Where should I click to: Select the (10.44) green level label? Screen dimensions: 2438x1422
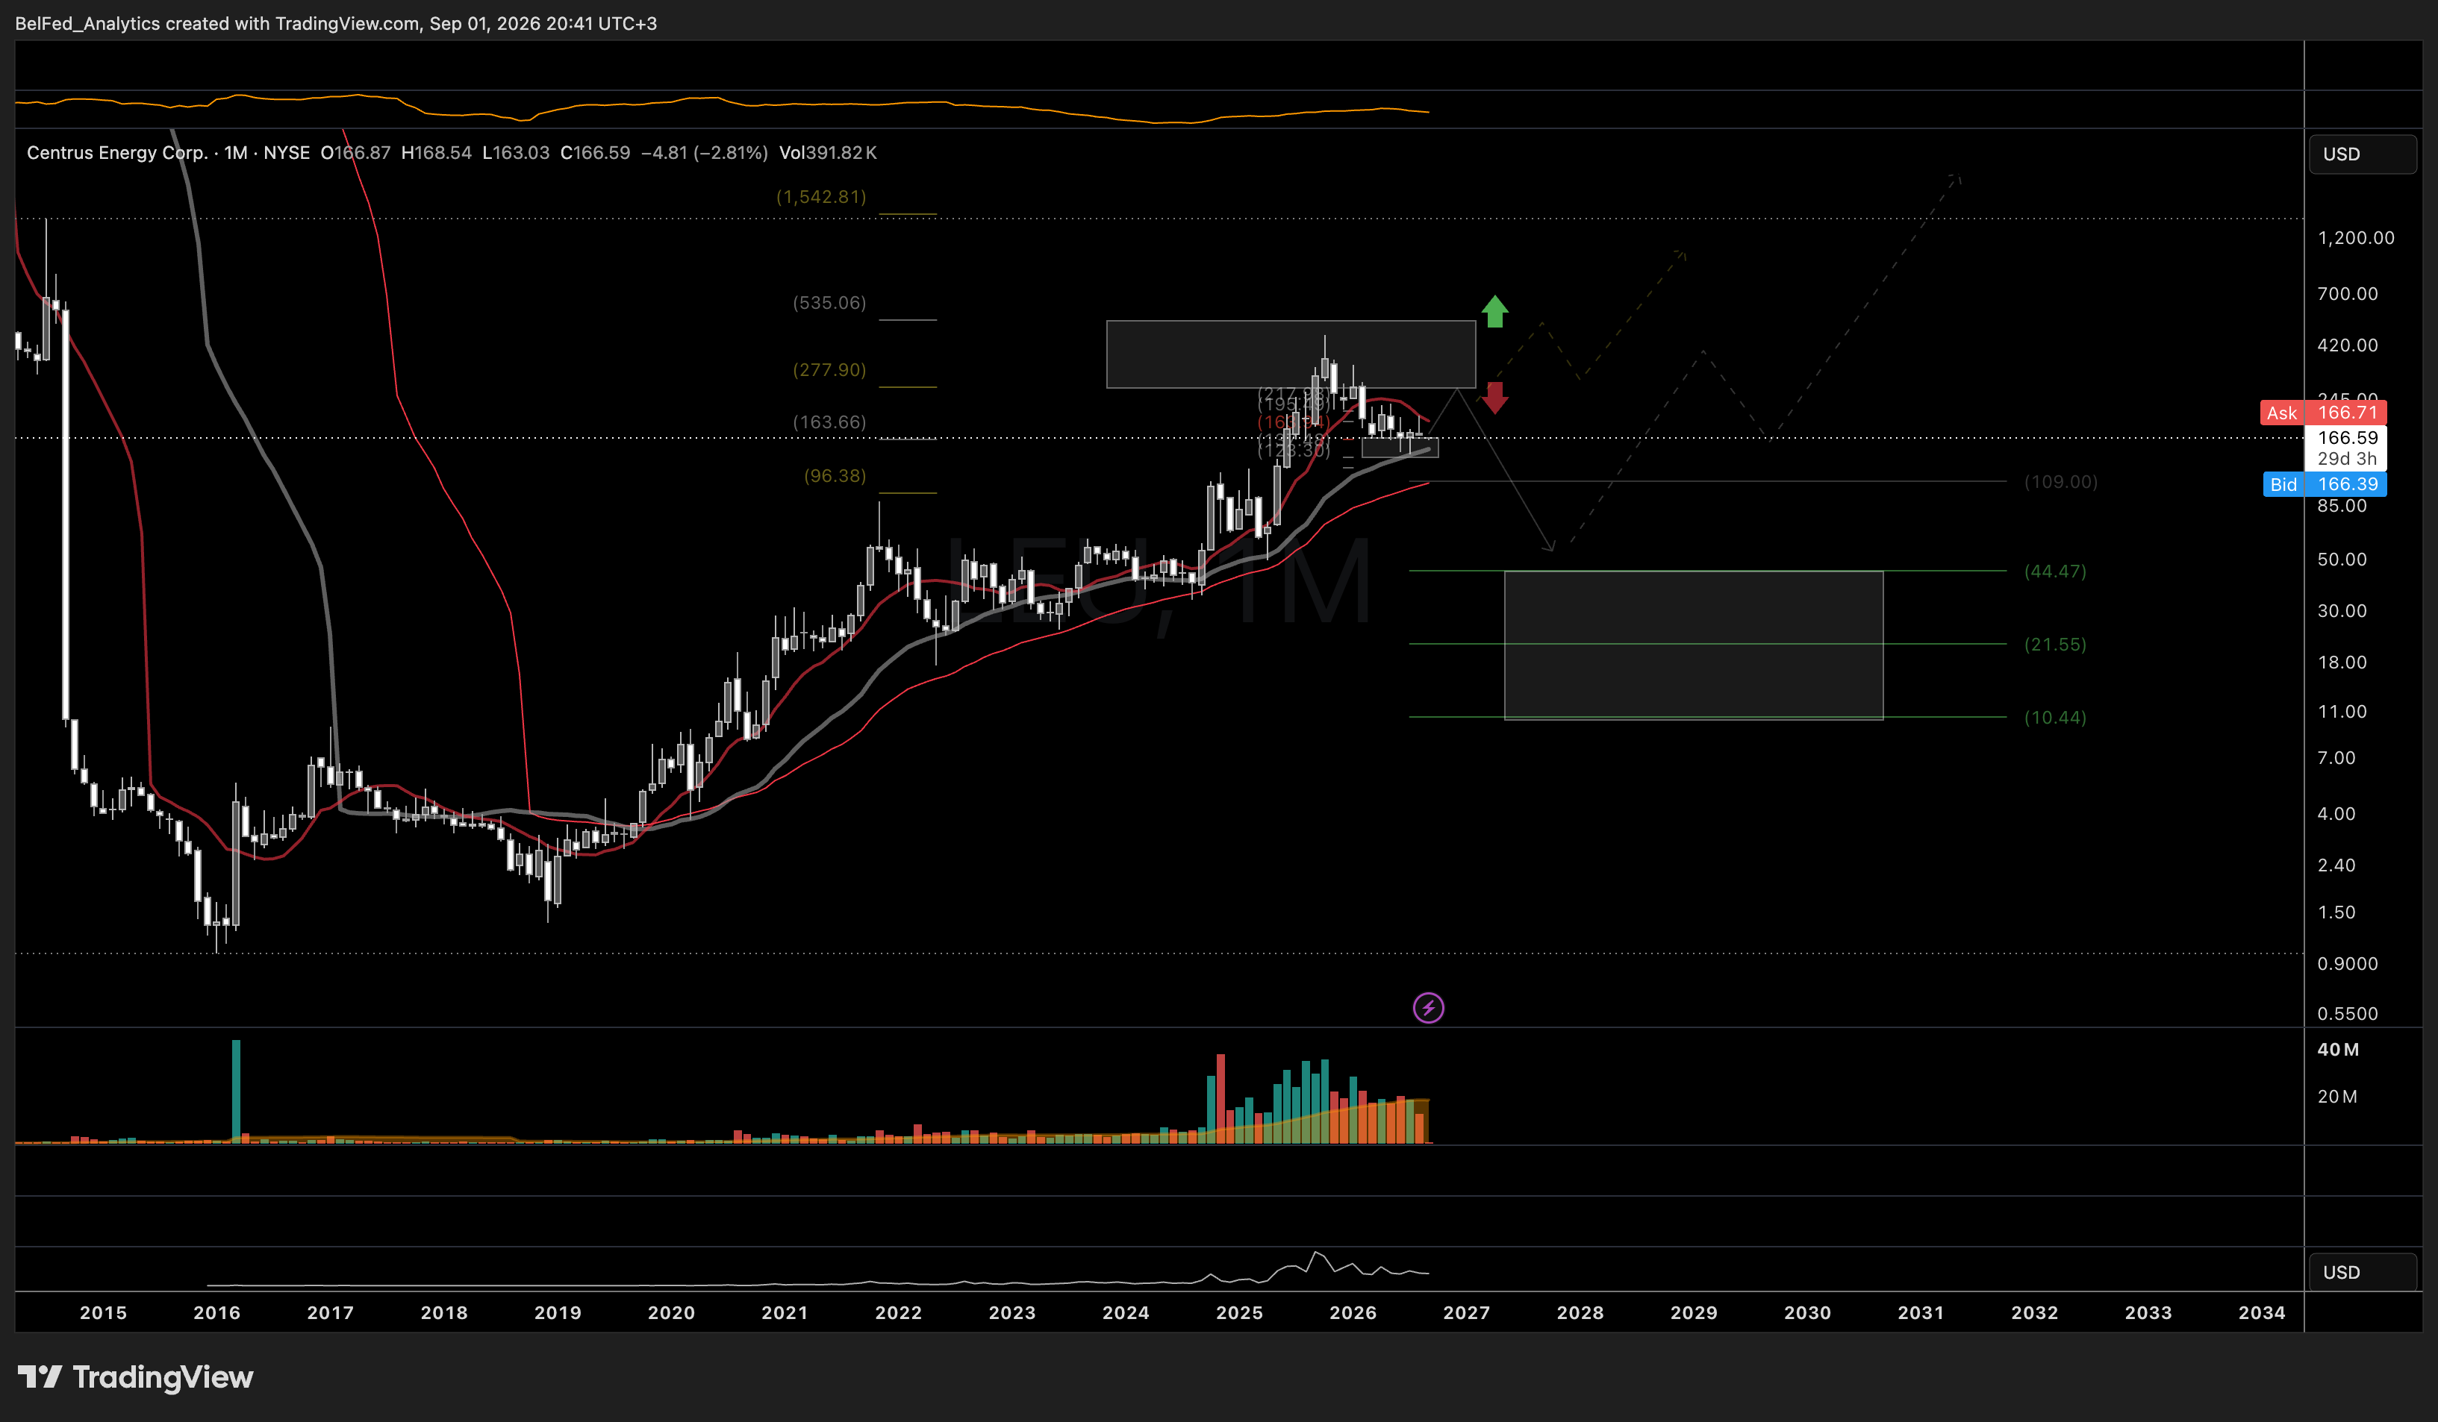(x=2055, y=717)
